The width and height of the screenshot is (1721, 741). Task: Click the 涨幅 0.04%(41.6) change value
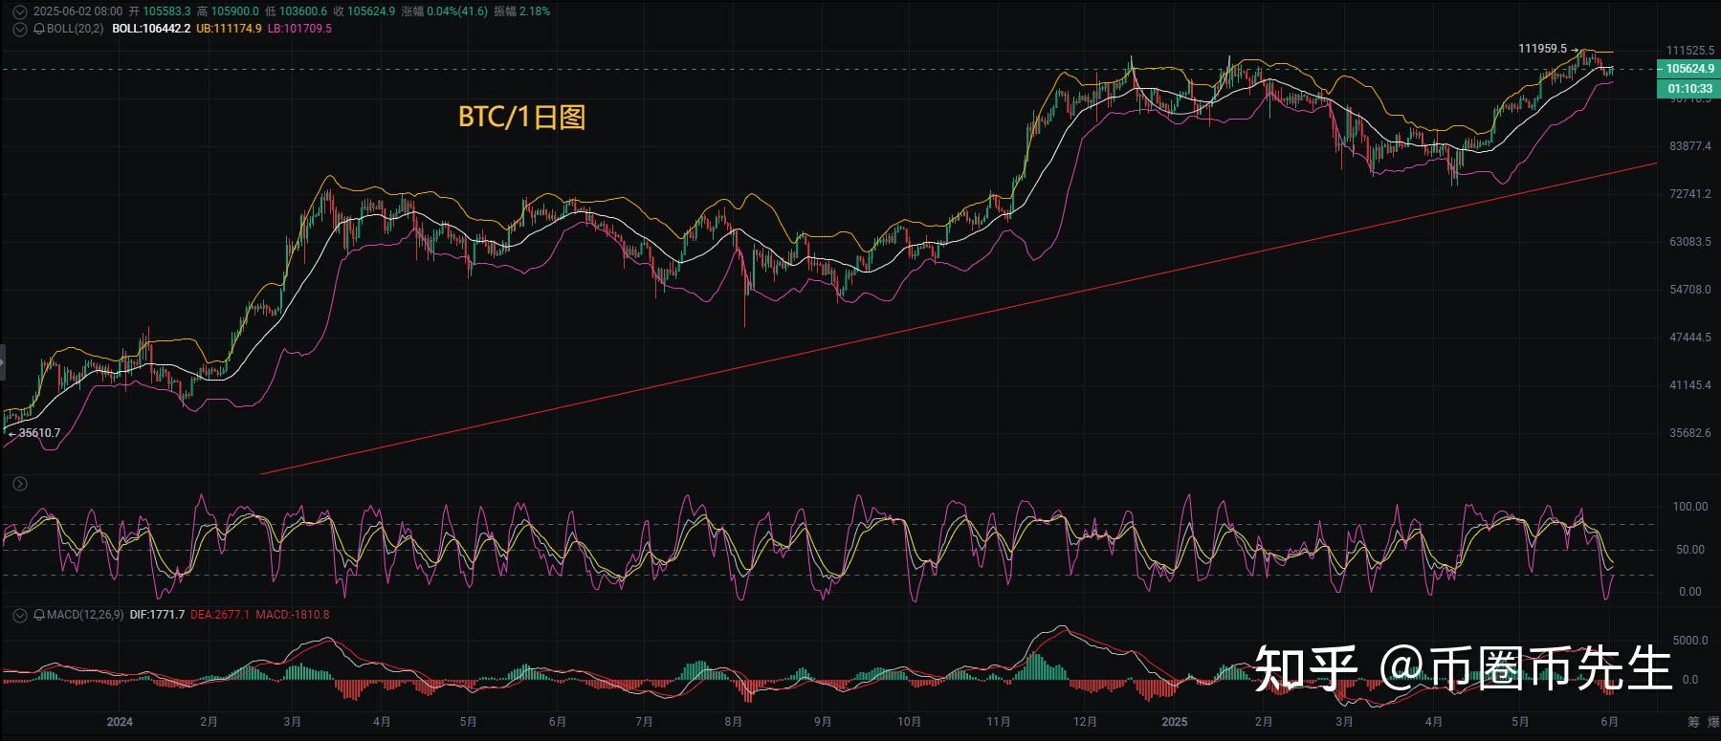[444, 11]
